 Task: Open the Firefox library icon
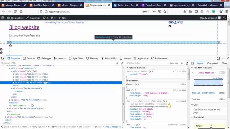(190, 11)
